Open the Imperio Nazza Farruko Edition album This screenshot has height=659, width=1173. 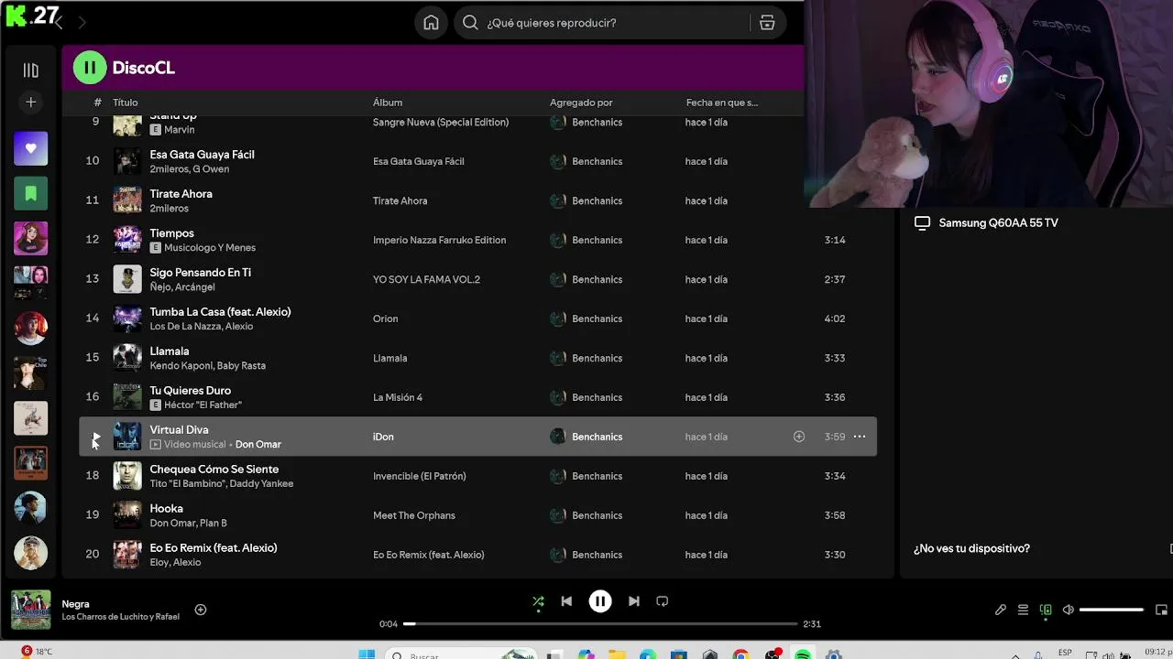pos(439,240)
